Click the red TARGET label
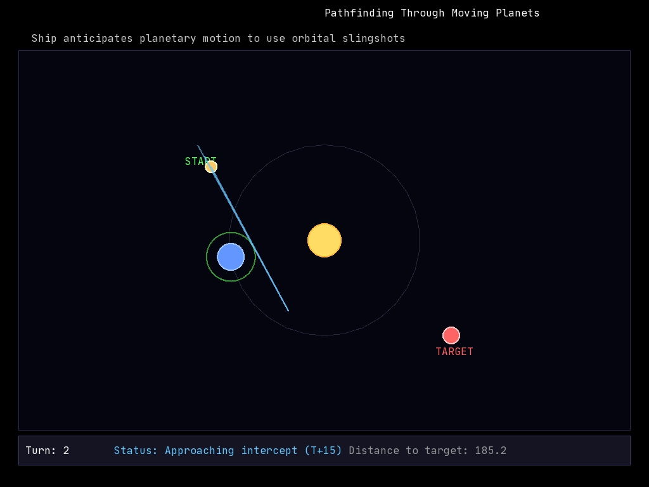The image size is (649, 487). (x=454, y=352)
